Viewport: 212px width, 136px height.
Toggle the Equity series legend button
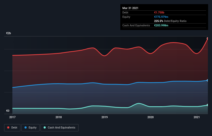[30, 128]
